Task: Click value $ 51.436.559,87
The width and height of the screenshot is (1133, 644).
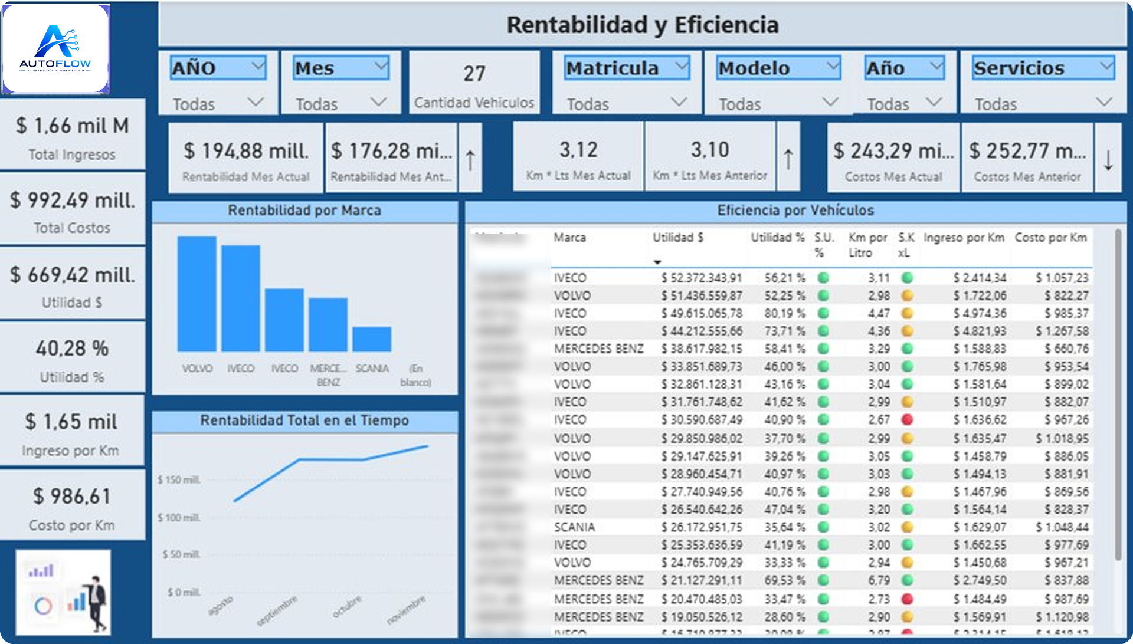Action: [701, 295]
